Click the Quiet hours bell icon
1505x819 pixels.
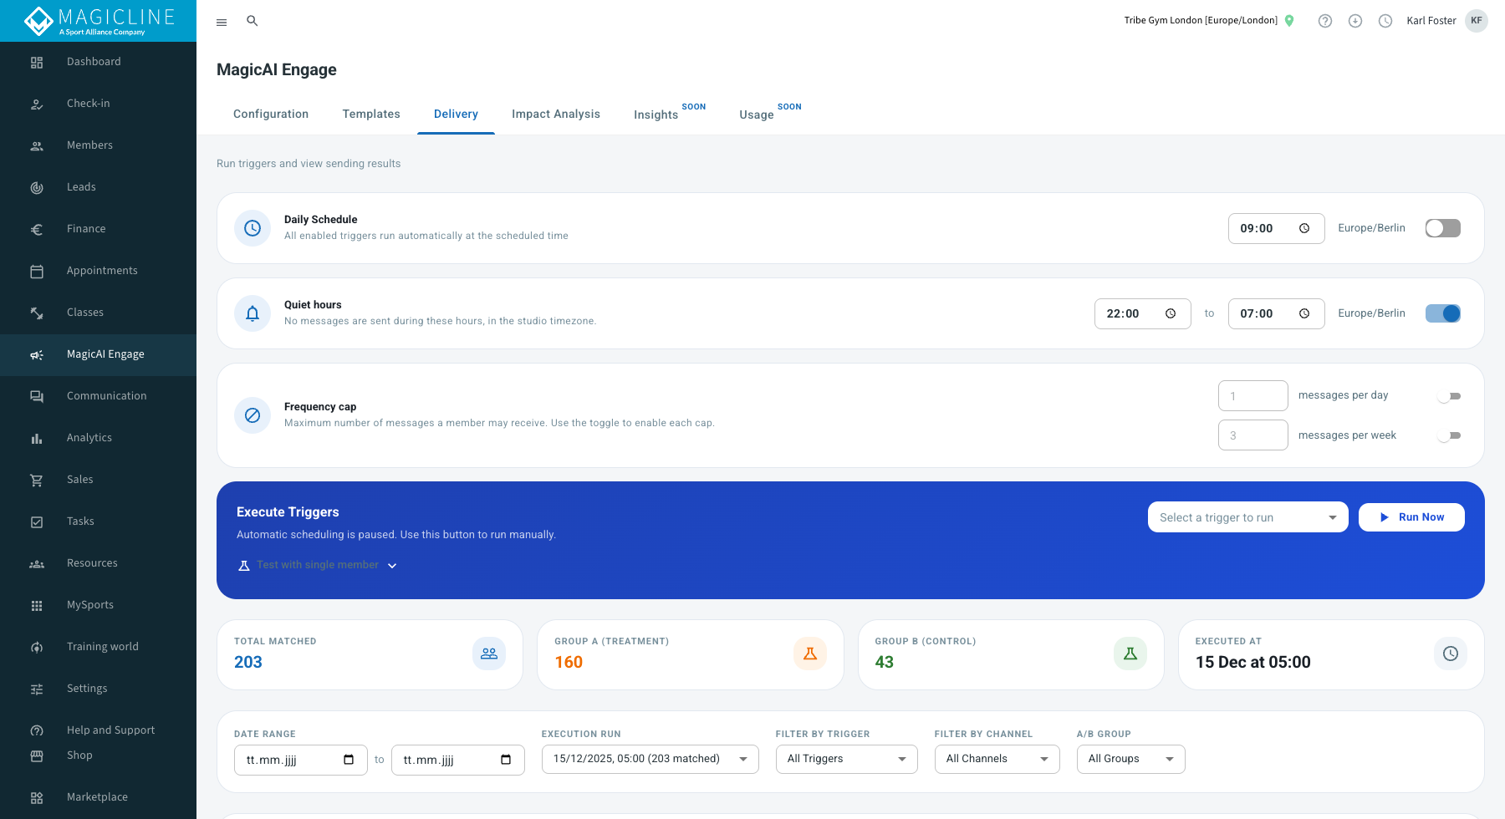click(253, 313)
